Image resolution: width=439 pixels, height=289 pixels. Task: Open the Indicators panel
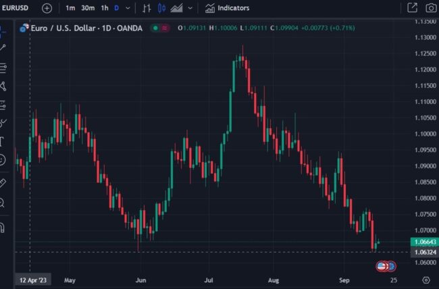(x=227, y=8)
